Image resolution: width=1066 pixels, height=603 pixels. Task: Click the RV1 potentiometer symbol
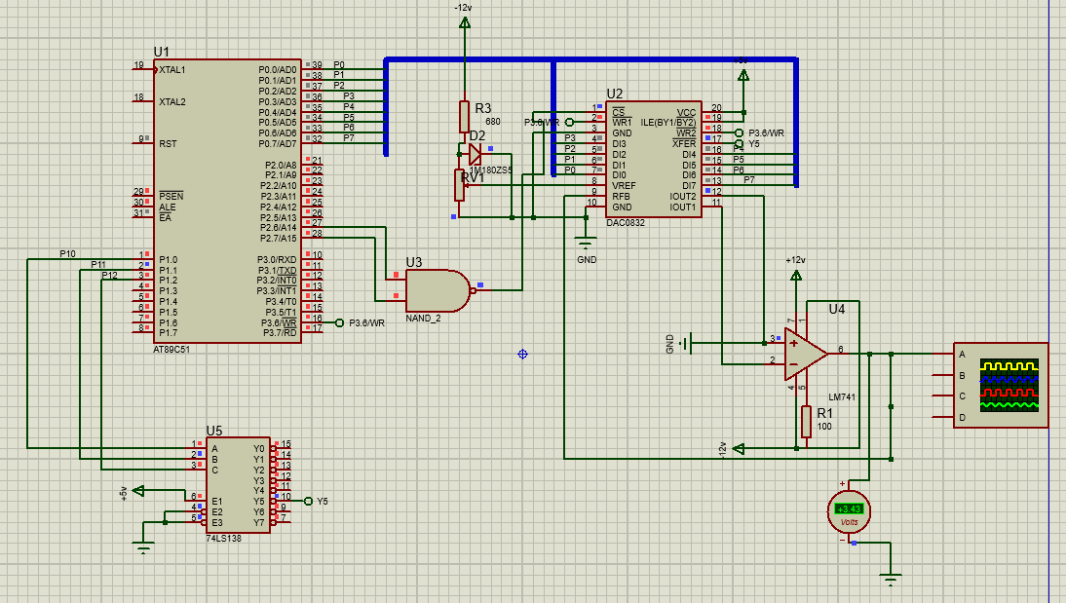point(460,185)
